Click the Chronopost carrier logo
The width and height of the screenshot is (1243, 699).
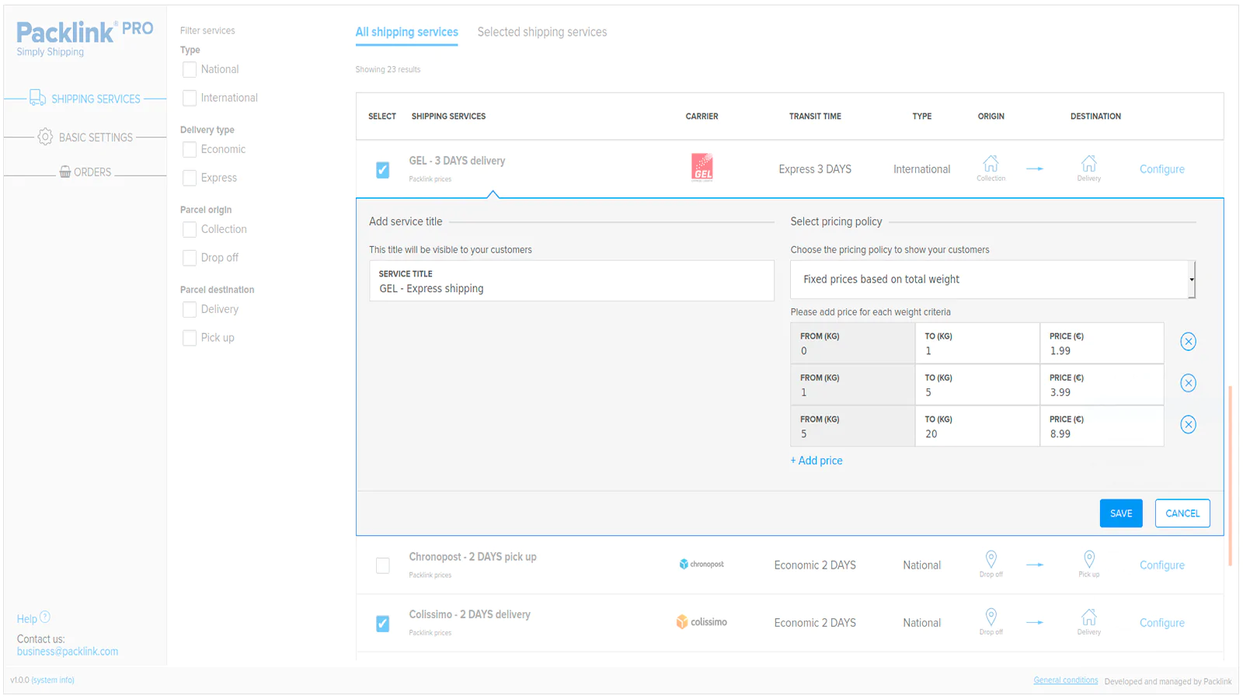tap(702, 565)
